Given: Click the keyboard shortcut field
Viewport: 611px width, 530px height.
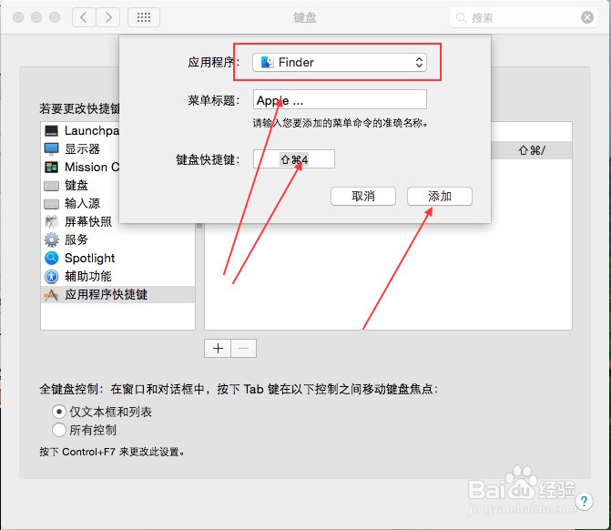Looking at the screenshot, I should pos(294,159).
